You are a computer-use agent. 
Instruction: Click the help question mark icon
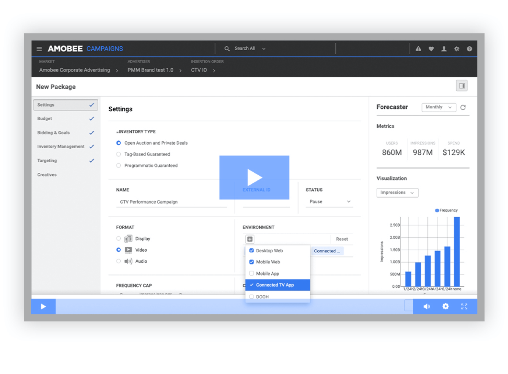(469, 48)
